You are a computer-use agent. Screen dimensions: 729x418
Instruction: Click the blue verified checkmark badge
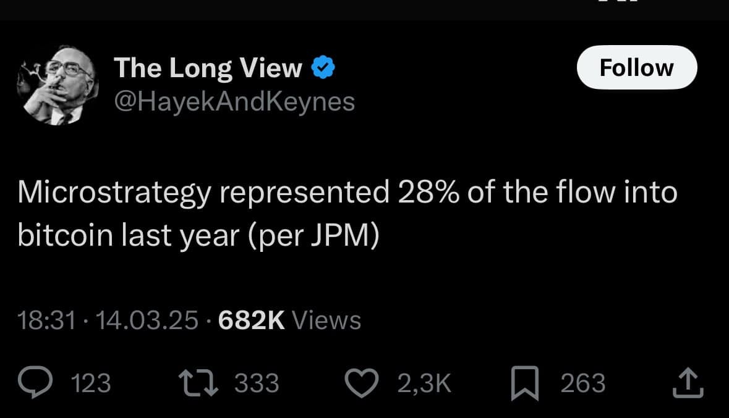[x=323, y=68]
